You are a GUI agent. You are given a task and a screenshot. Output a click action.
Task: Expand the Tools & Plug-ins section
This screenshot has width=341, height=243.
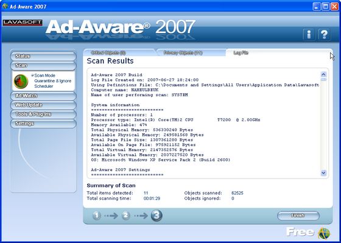click(43, 114)
